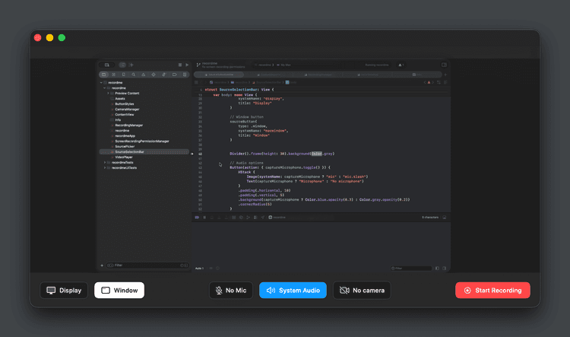Image resolution: width=570 pixels, height=337 pixels.
Task: Collapse the Preview Content folder
Action: click(108, 93)
